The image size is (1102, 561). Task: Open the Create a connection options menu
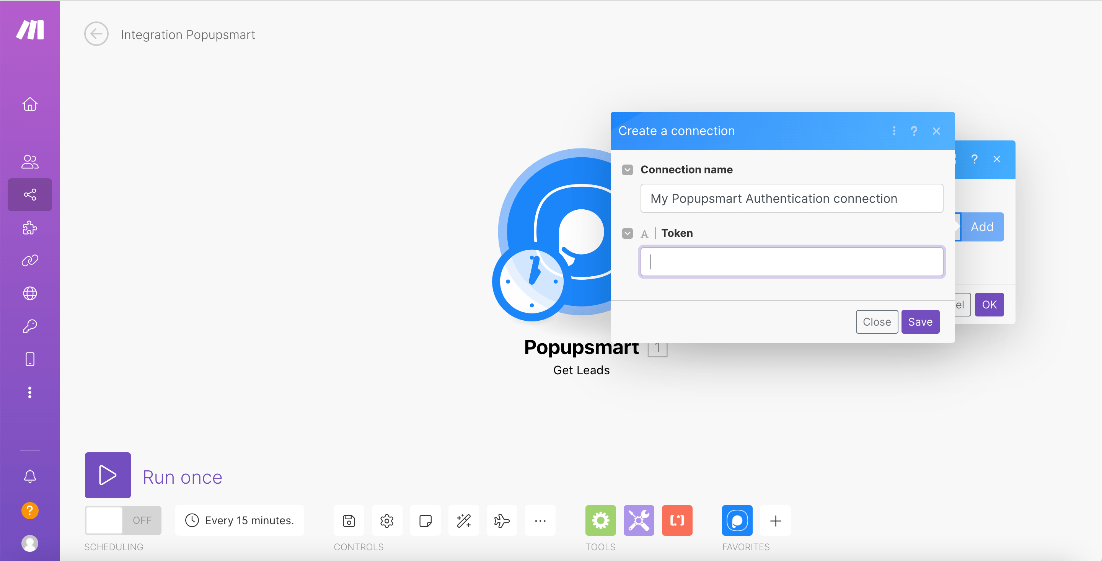pos(894,131)
